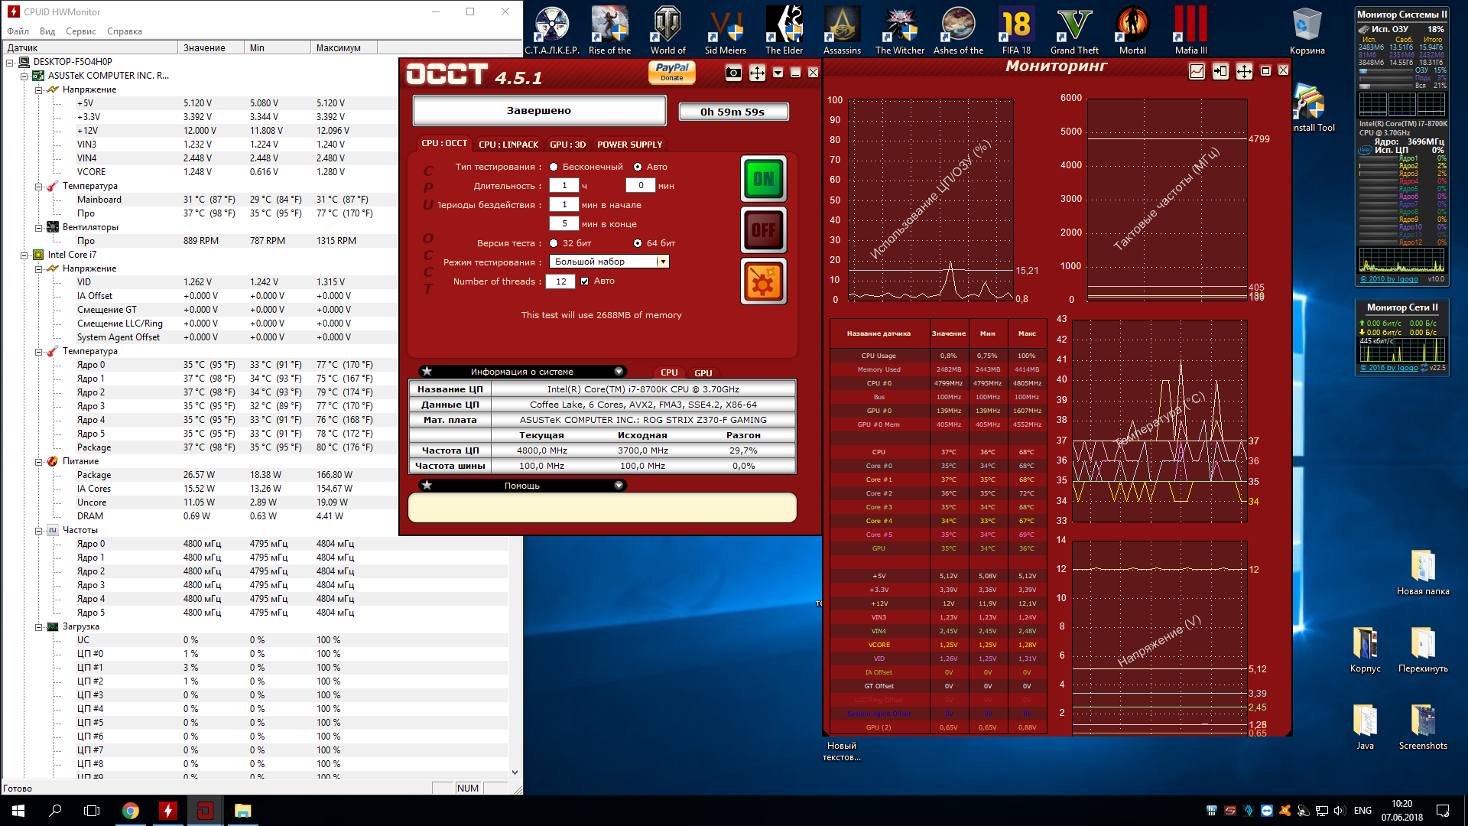The image size is (1468, 826).
Task: Click the graph options icon in Мониторинг
Action: click(x=1197, y=71)
